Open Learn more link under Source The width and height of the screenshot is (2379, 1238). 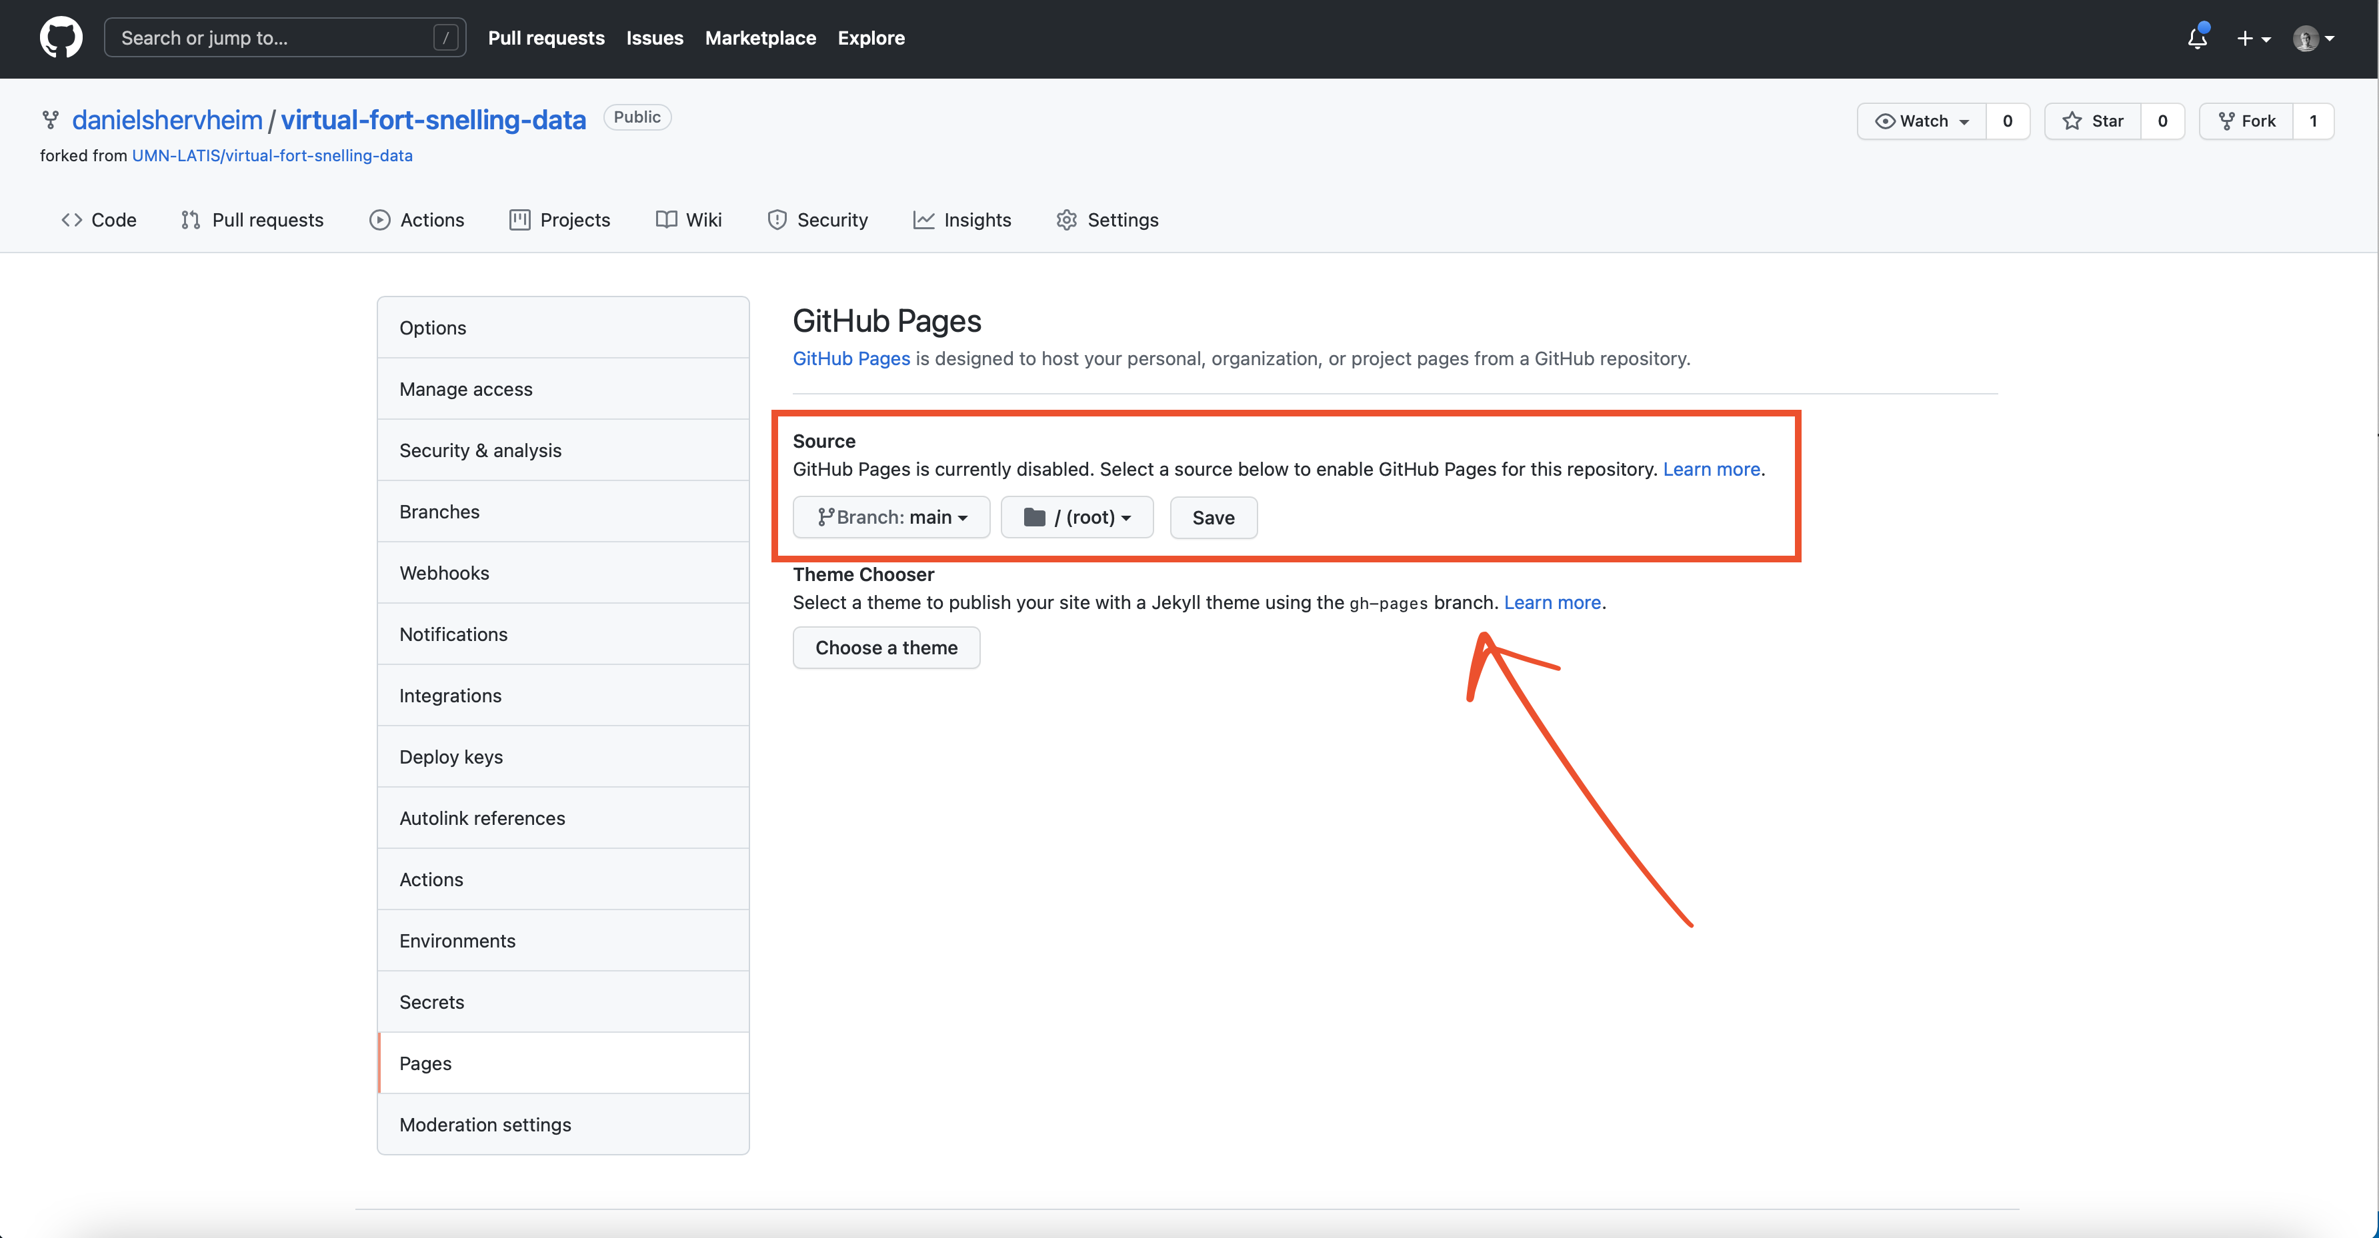point(1712,469)
